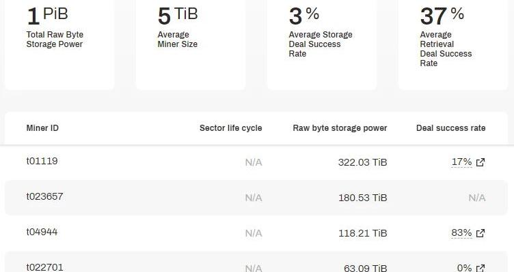Click the Average Miner Size card
Viewport: 514px width, 272px height.
point(191,45)
